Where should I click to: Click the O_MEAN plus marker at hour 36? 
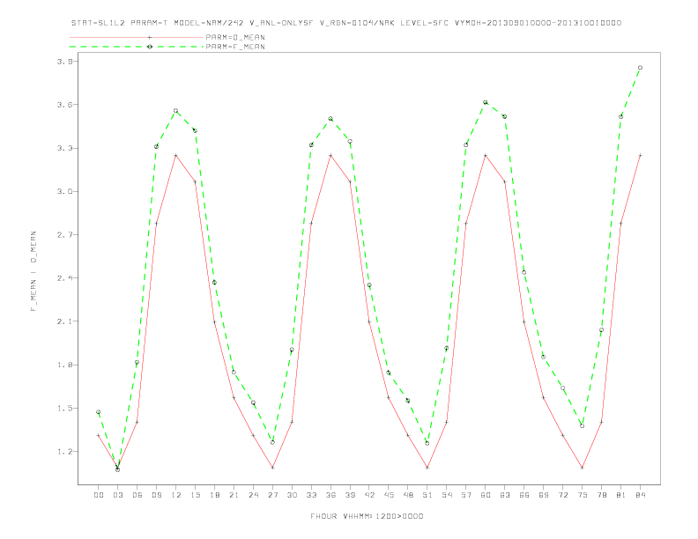tap(330, 155)
